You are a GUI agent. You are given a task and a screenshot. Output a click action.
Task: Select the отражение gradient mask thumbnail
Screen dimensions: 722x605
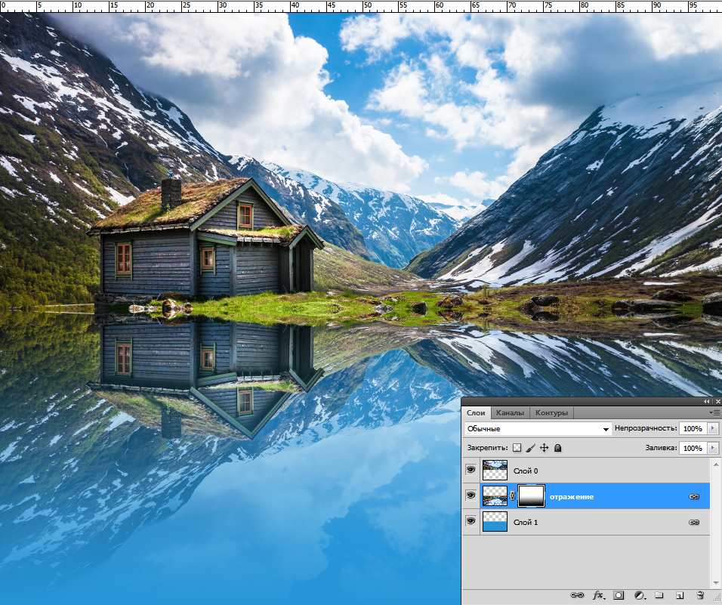coord(532,496)
